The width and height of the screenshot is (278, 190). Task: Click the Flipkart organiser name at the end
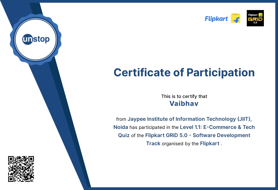tap(210, 143)
